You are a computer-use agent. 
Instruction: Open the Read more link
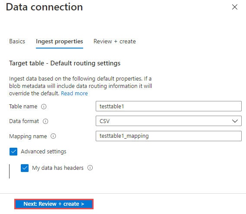pyautogui.click(x=74, y=93)
